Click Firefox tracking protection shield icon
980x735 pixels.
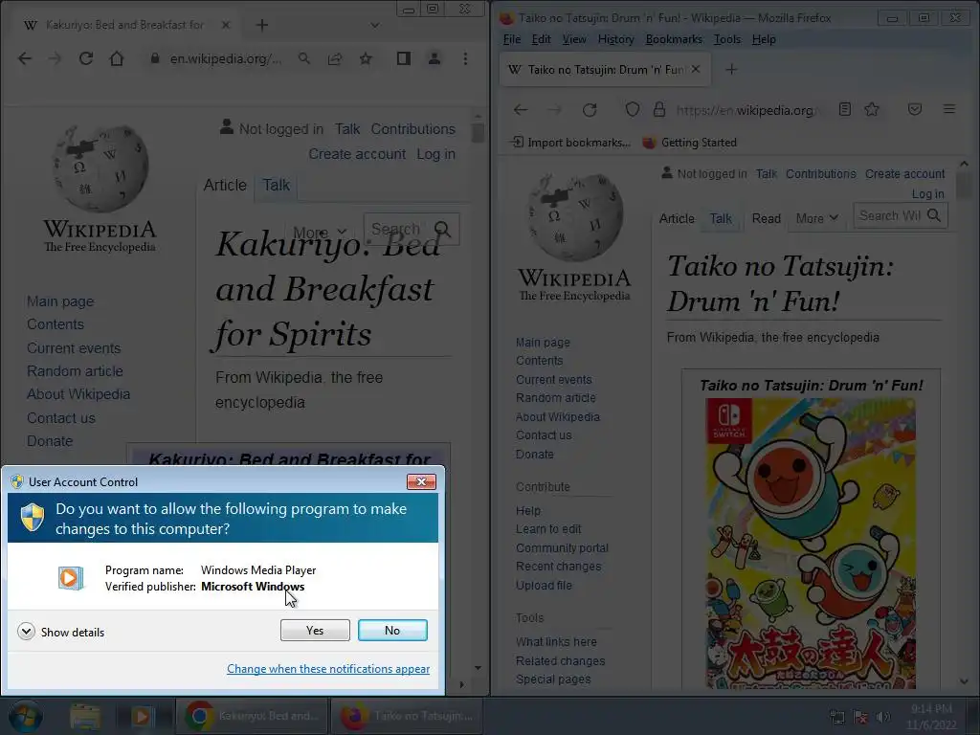coord(633,110)
